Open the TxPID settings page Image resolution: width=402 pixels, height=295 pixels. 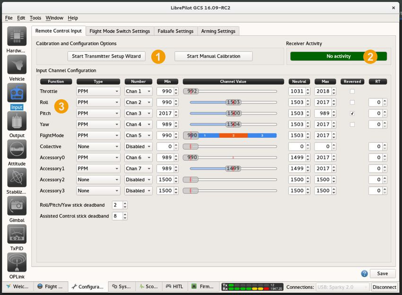17,234
